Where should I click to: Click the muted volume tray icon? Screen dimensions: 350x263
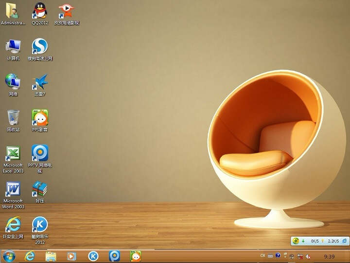click(308, 256)
